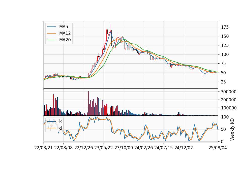The height and width of the screenshot is (174, 242).
Task: Click the 100000 volume axis label
Action: pyautogui.click(x=229, y=108)
